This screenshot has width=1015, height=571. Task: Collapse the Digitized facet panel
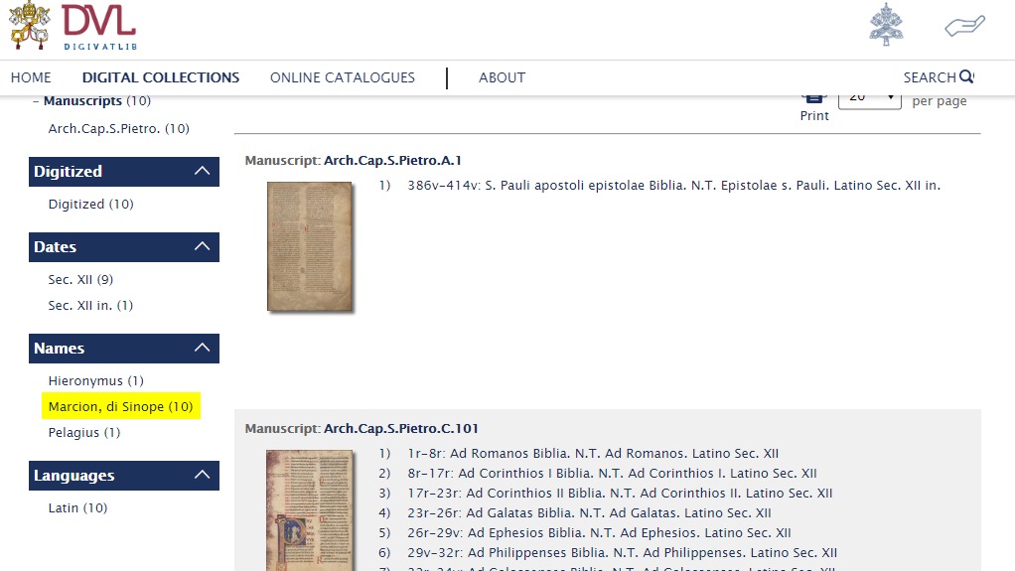pos(203,171)
